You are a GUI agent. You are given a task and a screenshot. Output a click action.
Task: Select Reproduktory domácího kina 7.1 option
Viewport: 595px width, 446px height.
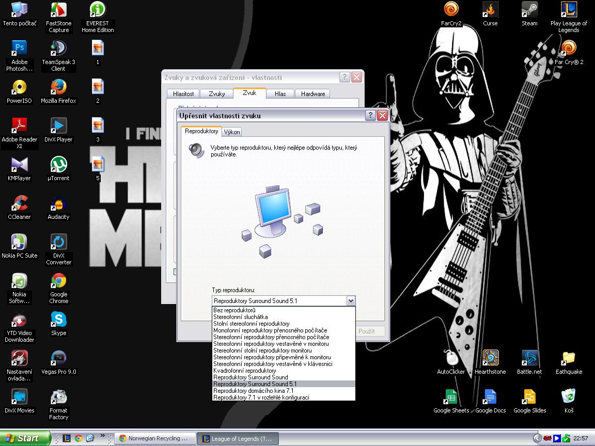253,391
